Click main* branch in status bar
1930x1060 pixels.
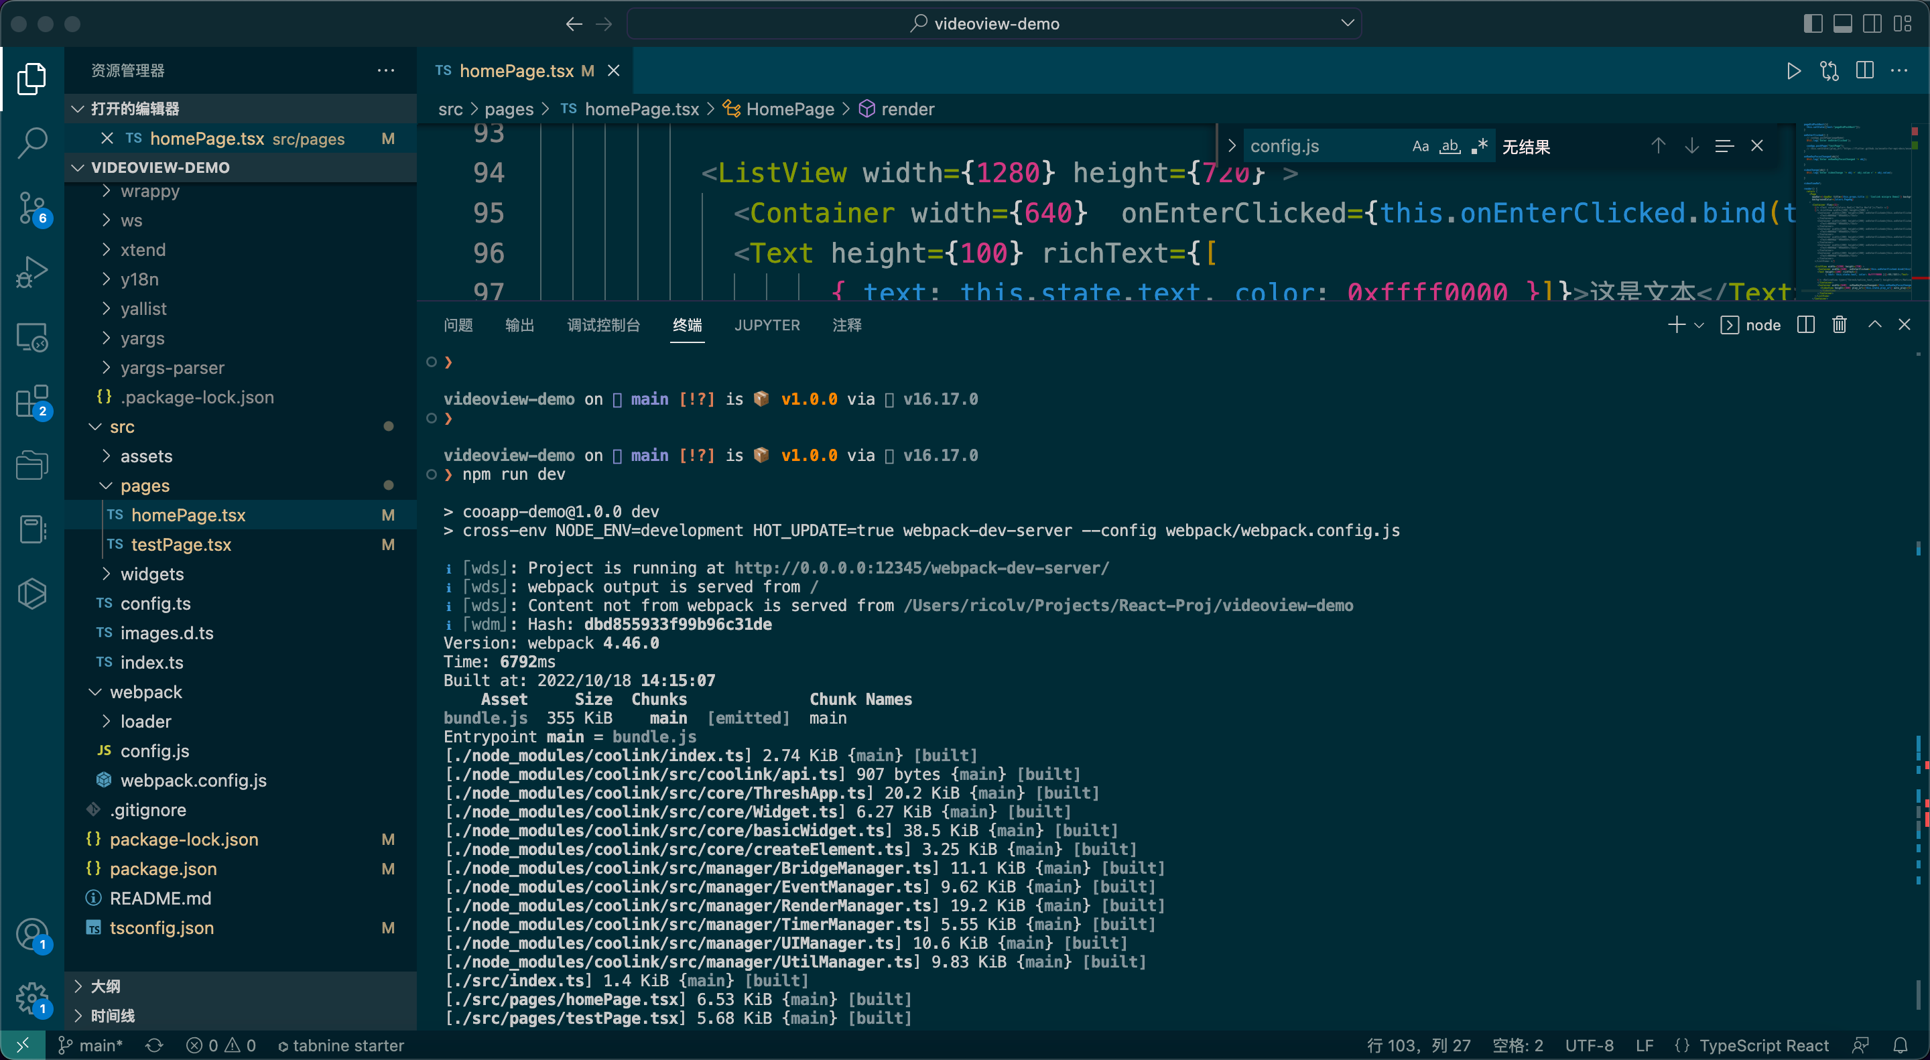(x=91, y=1045)
